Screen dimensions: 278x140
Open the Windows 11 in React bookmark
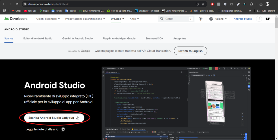point(147,11)
